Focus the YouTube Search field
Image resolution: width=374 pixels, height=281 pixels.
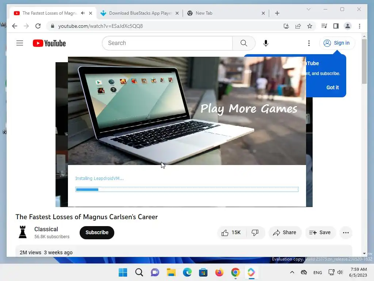pos(167,43)
